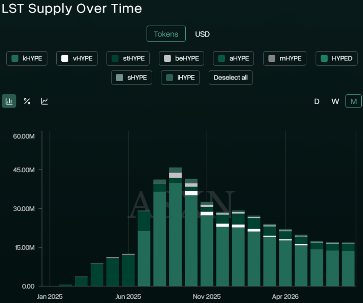Click the 60.00M axis label
The height and width of the screenshot is (303, 363).
click(24, 136)
